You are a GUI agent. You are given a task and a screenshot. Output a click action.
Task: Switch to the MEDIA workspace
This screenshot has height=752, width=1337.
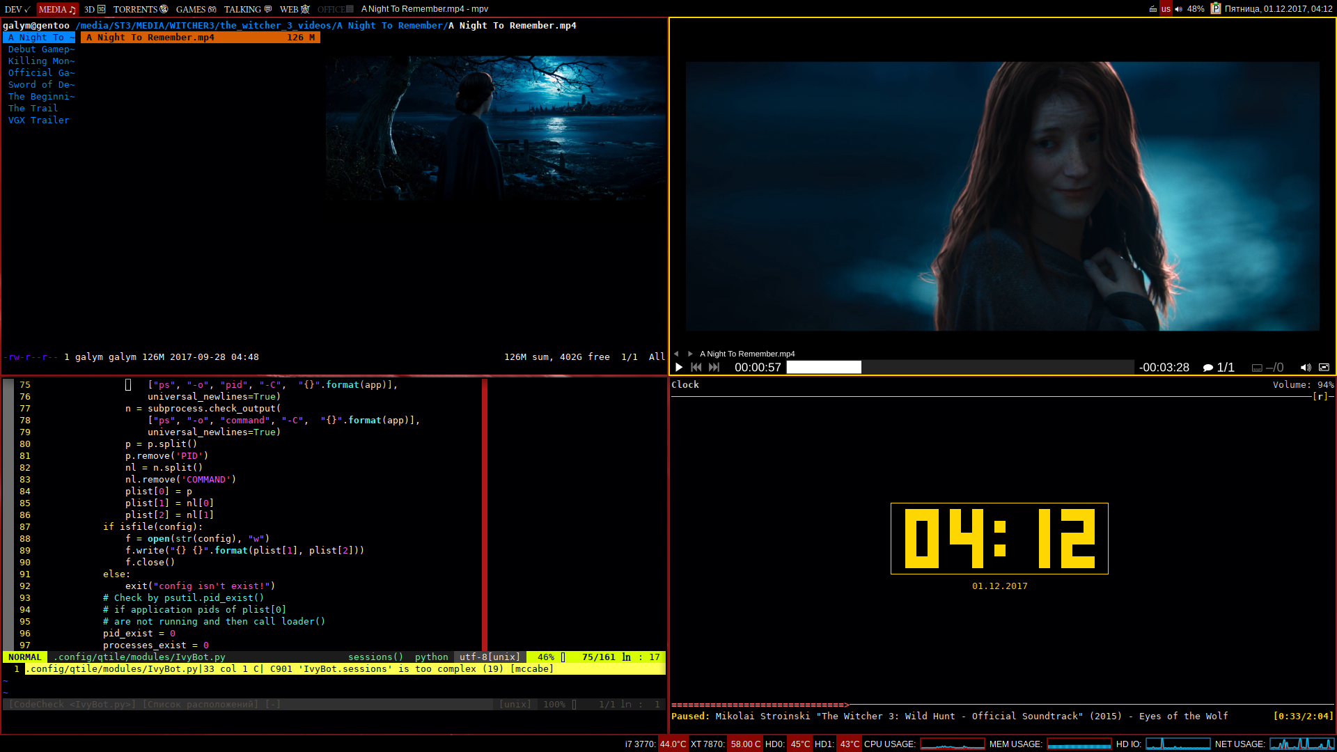pyautogui.click(x=57, y=9)
